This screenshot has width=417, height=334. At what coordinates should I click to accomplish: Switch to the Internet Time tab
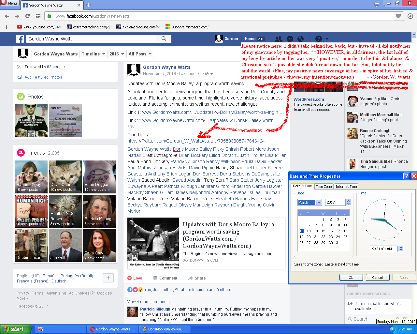coord(346,187)
